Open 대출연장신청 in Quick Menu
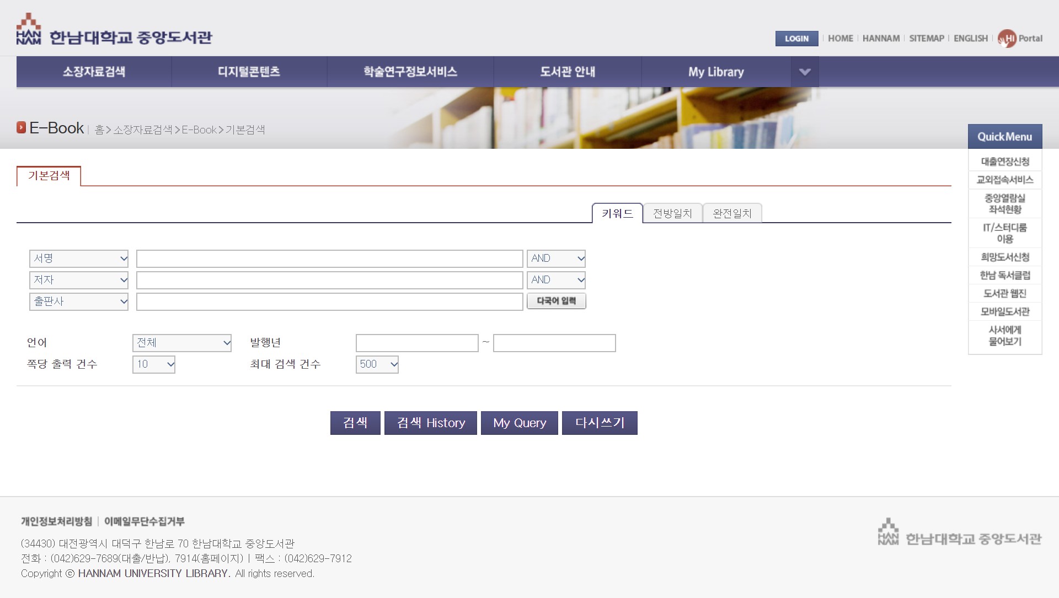 click(1004, 161)
